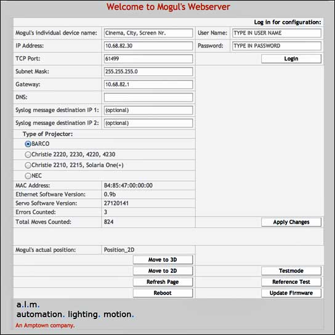
Task: Click Move to 3D button
Action: [x=163, y=260]
